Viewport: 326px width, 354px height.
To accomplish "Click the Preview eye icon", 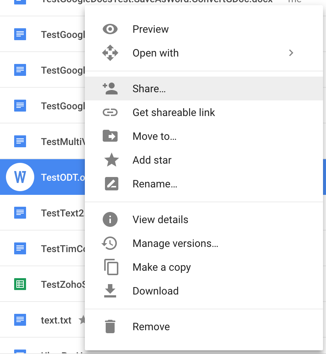I will point(110,29).
